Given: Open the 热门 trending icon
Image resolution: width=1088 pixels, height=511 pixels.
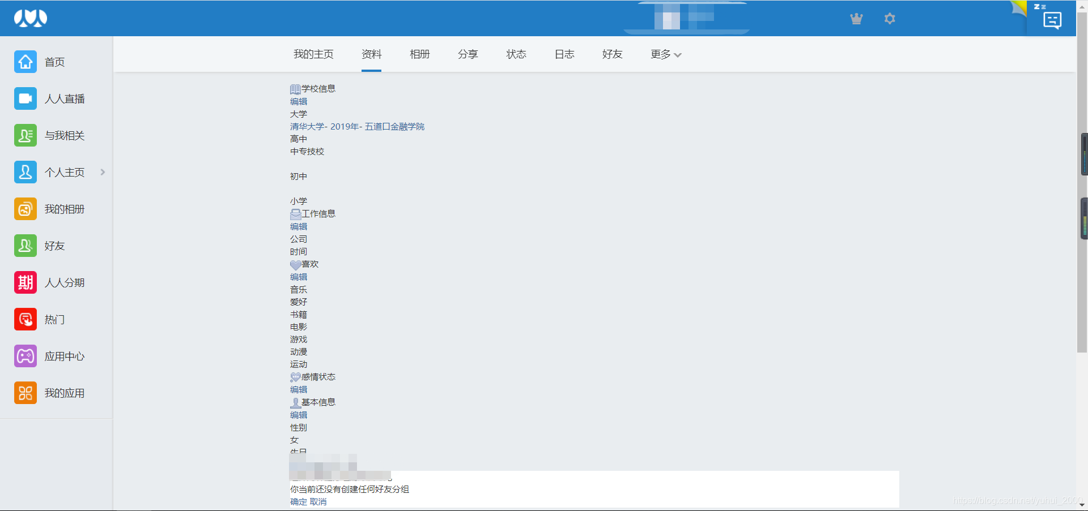Looking at the screenshot, I should pyautogui.click(x=25, y=319).
